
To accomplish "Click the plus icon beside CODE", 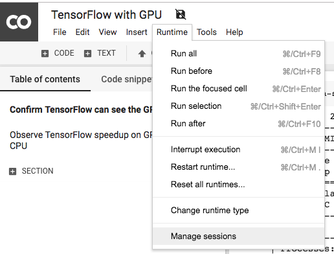I will click(x=45, y=53).
